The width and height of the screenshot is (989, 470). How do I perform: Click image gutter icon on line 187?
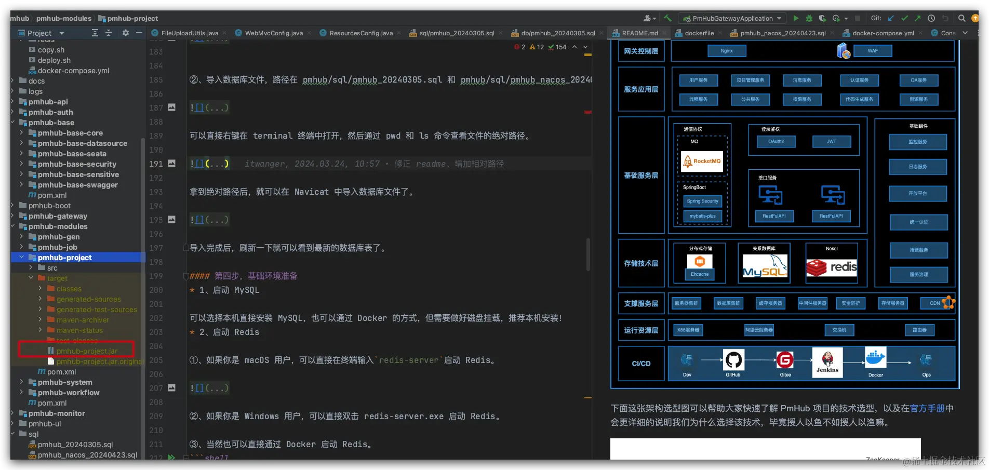point(171,108)
